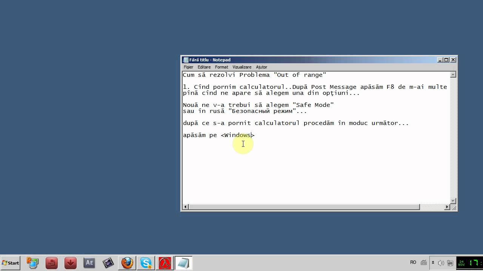Minimize the Notepad window
Viewport: 483px width, 271px height.
[440, 60]
